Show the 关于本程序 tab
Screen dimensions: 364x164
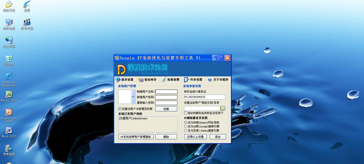(x=218, y=79)
